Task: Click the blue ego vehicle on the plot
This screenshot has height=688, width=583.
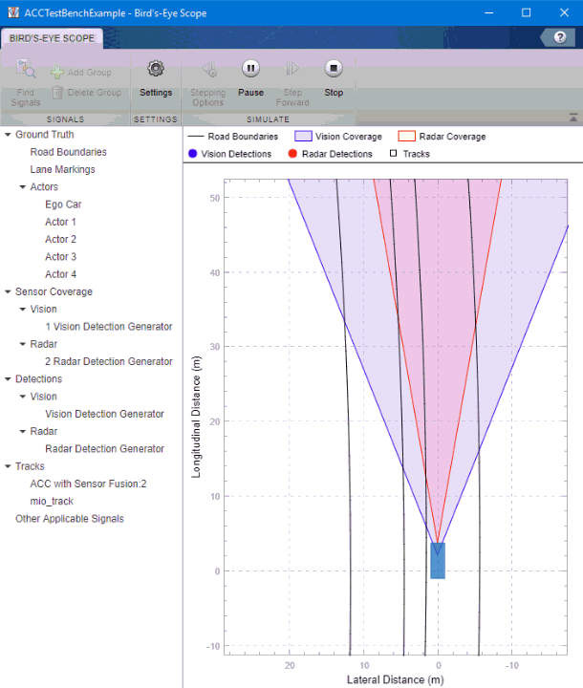Action: tap(438, 561)
